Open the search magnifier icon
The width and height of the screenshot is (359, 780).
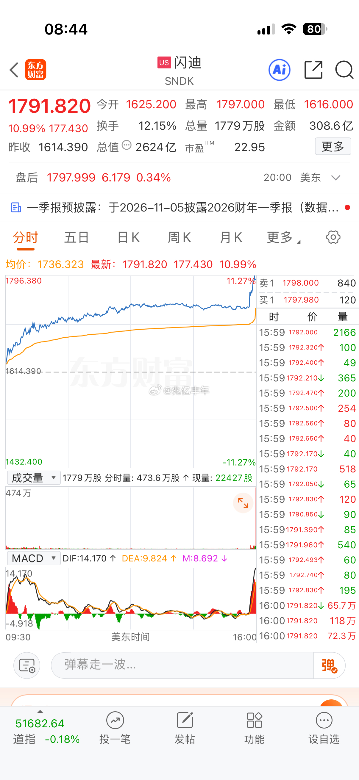click(344, 70)
